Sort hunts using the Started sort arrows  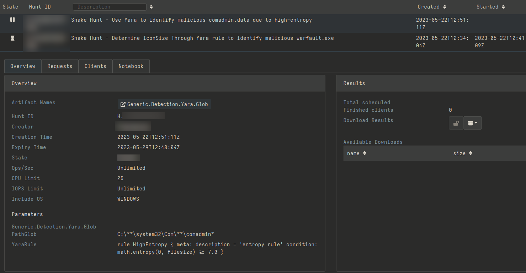(503, 7)
